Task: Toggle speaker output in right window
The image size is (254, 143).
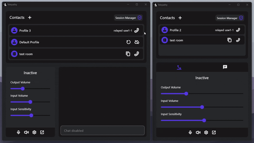Action: (198, 133)
